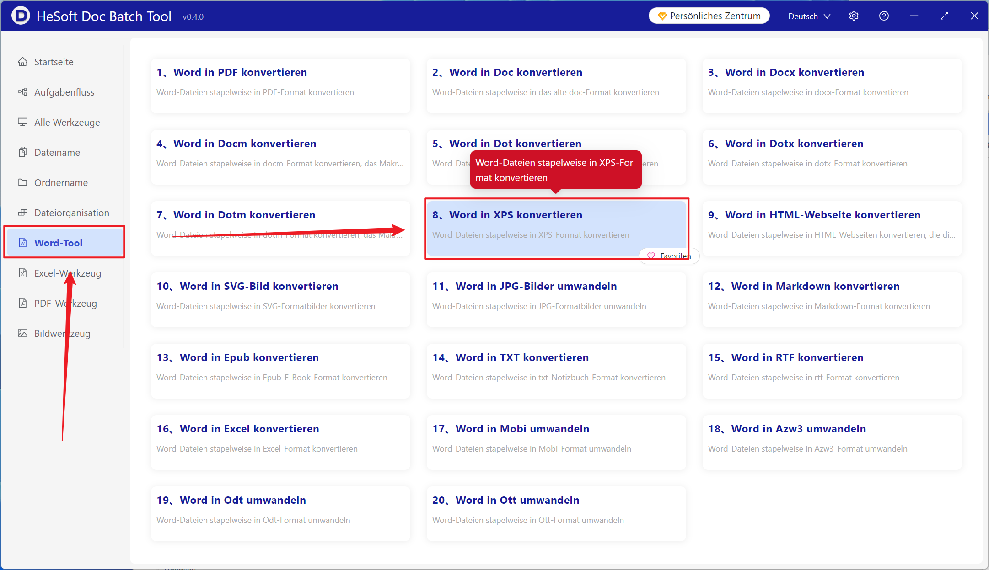989x570 pixels.
Task: Open Word in Dotx konvertieren card
Action: click(832, 157)
